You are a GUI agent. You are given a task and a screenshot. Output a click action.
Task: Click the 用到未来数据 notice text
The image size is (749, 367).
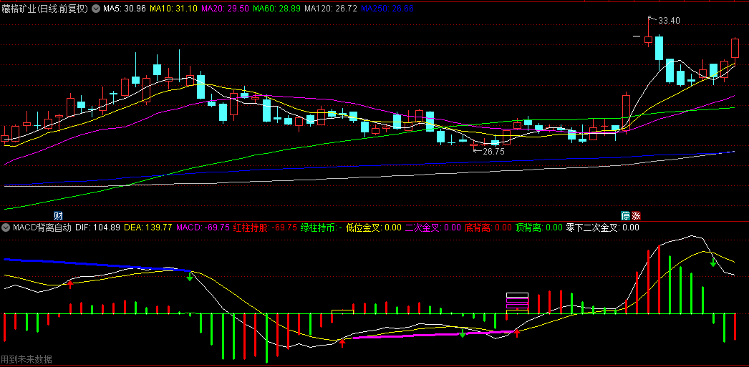26,359
